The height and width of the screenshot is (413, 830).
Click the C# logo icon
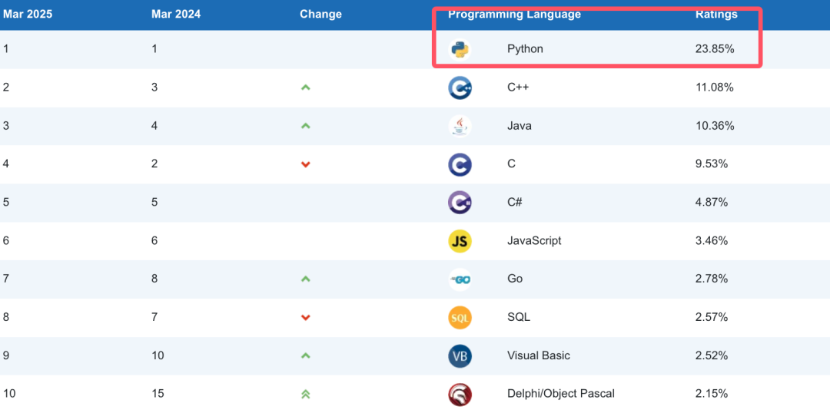click(460, 202)
